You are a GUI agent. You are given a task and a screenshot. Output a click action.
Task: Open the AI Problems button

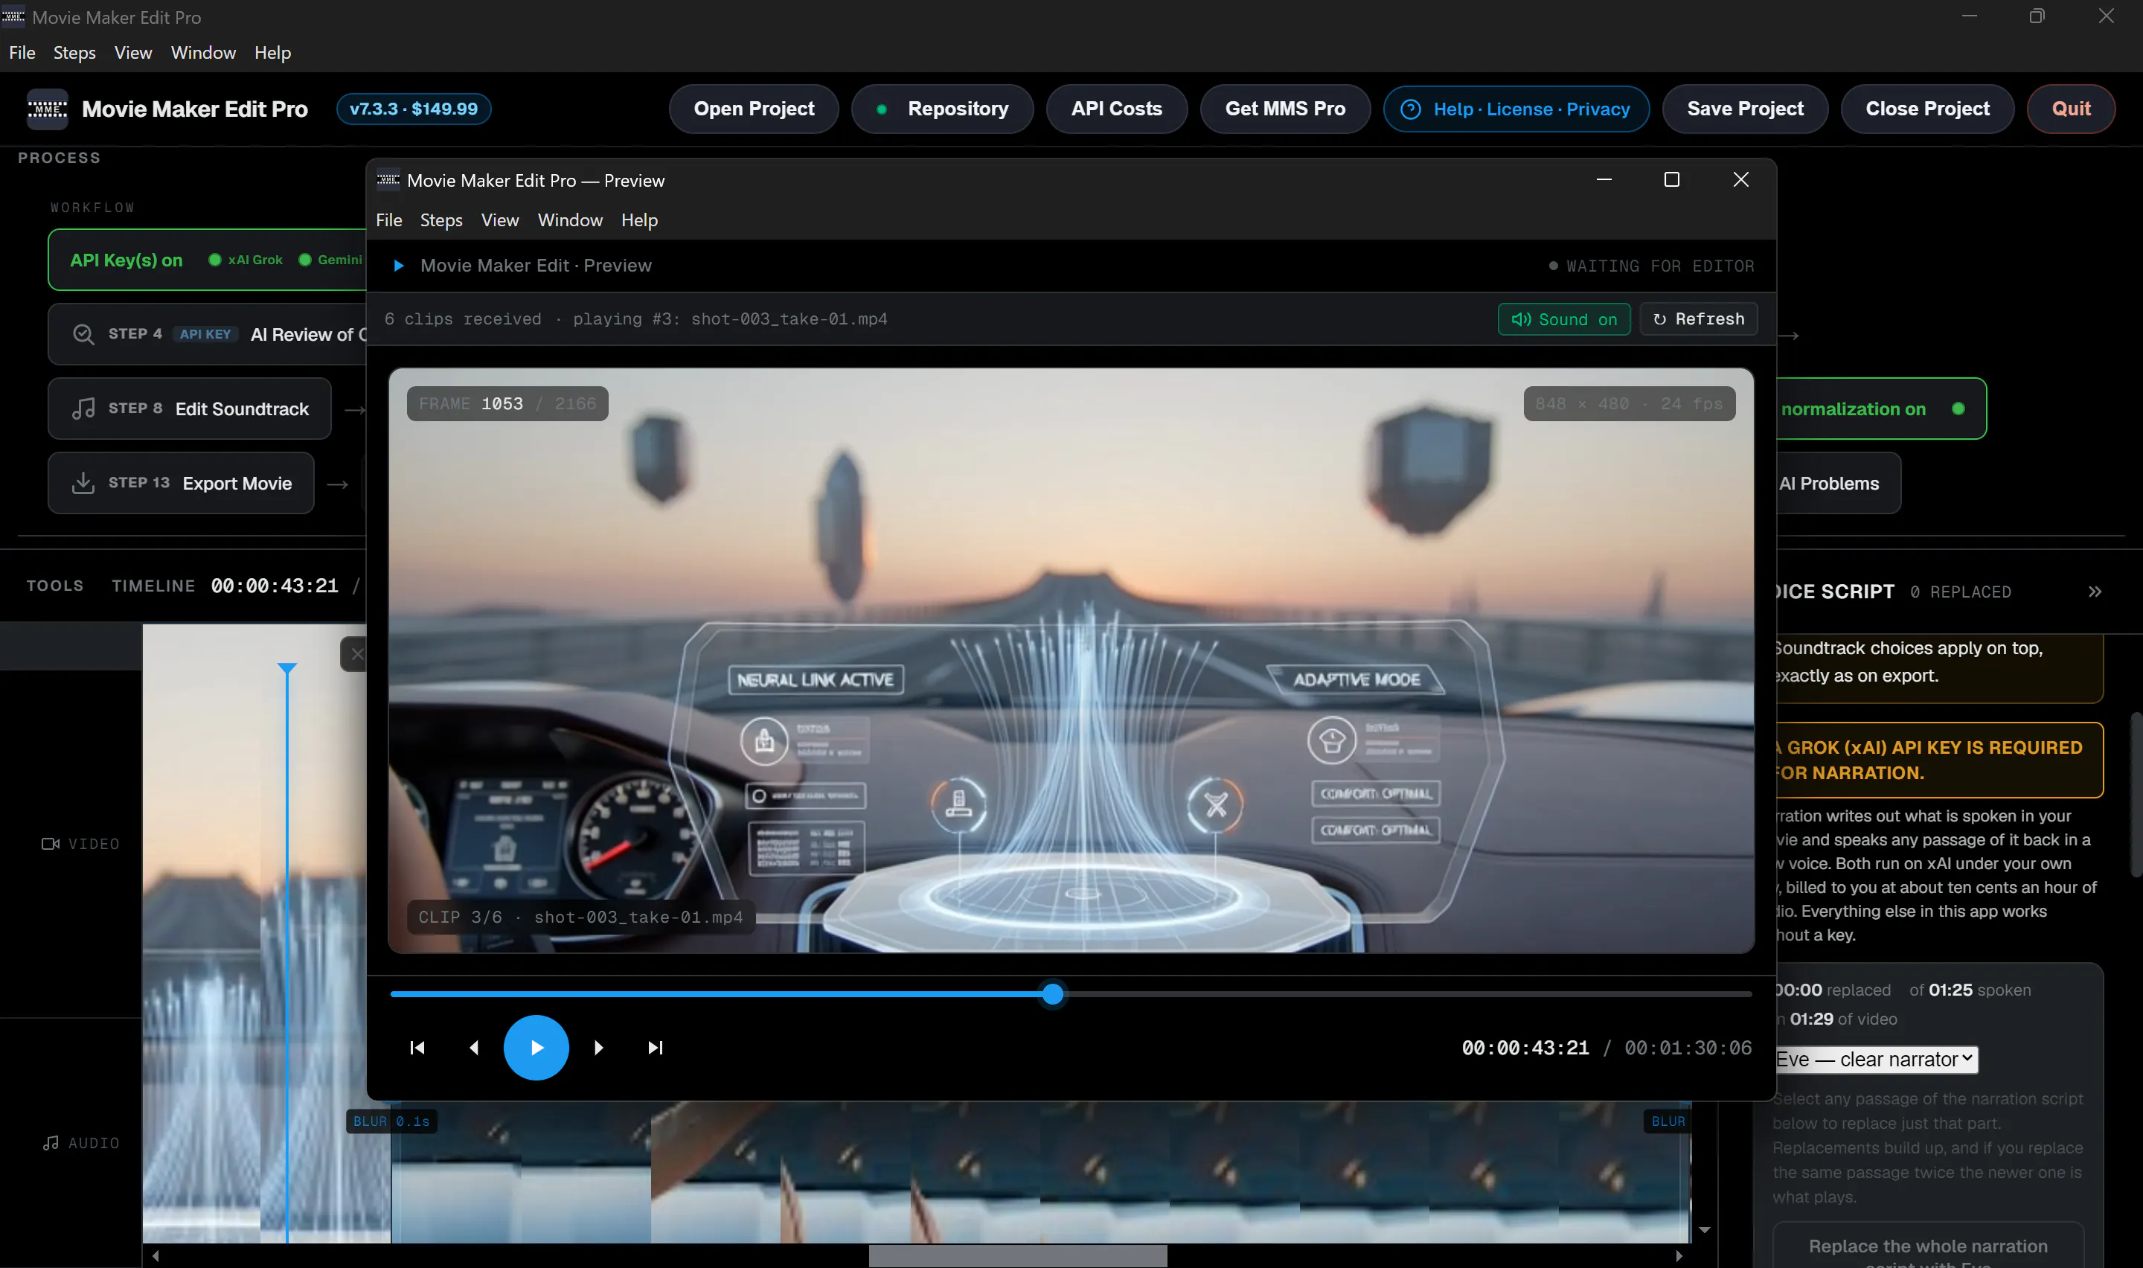pos(1838,483)
